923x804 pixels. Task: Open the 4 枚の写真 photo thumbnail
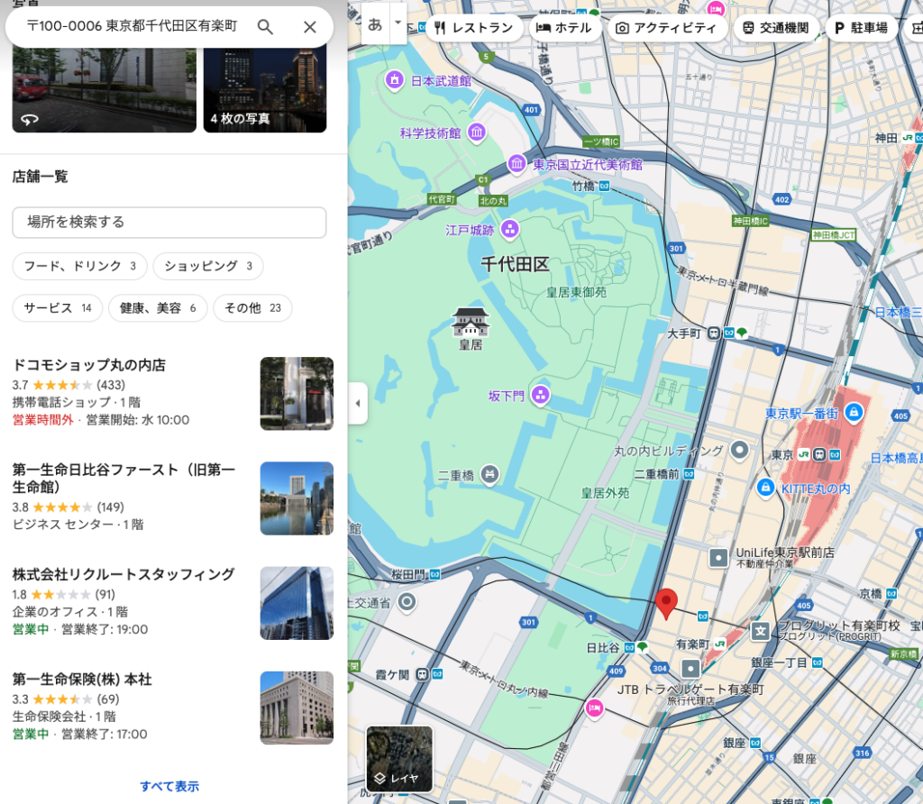(265, 90)
